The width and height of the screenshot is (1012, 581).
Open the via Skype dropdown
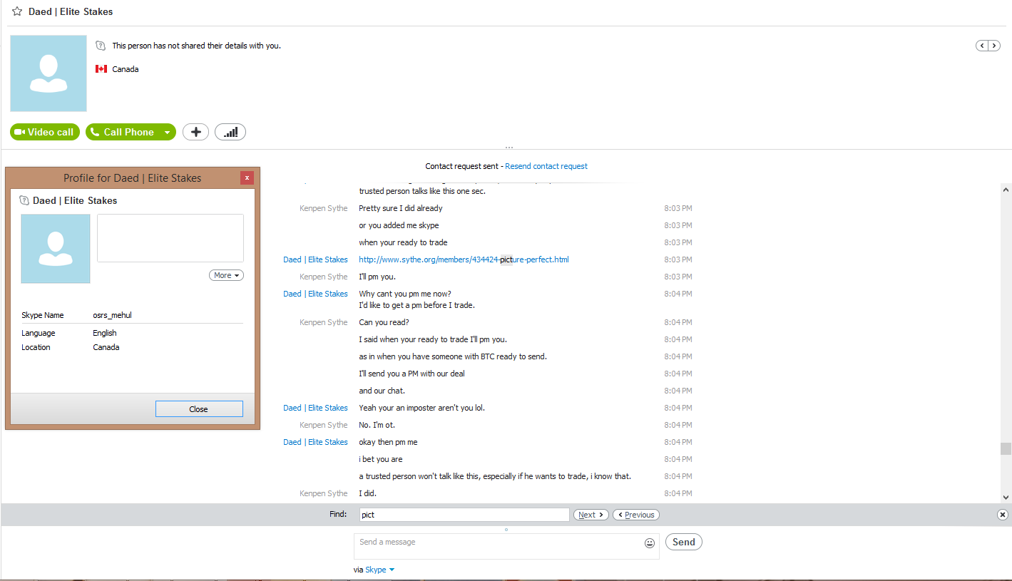[x=379, y=570]
